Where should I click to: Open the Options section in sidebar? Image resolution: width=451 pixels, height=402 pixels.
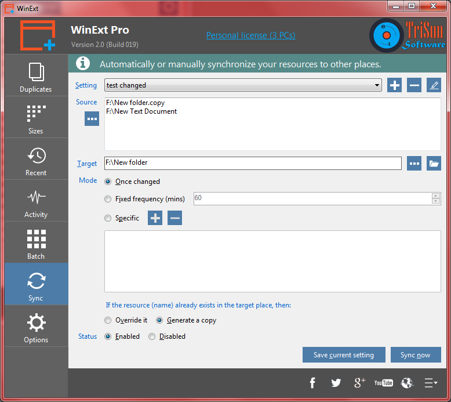click(x=37, y=326)
